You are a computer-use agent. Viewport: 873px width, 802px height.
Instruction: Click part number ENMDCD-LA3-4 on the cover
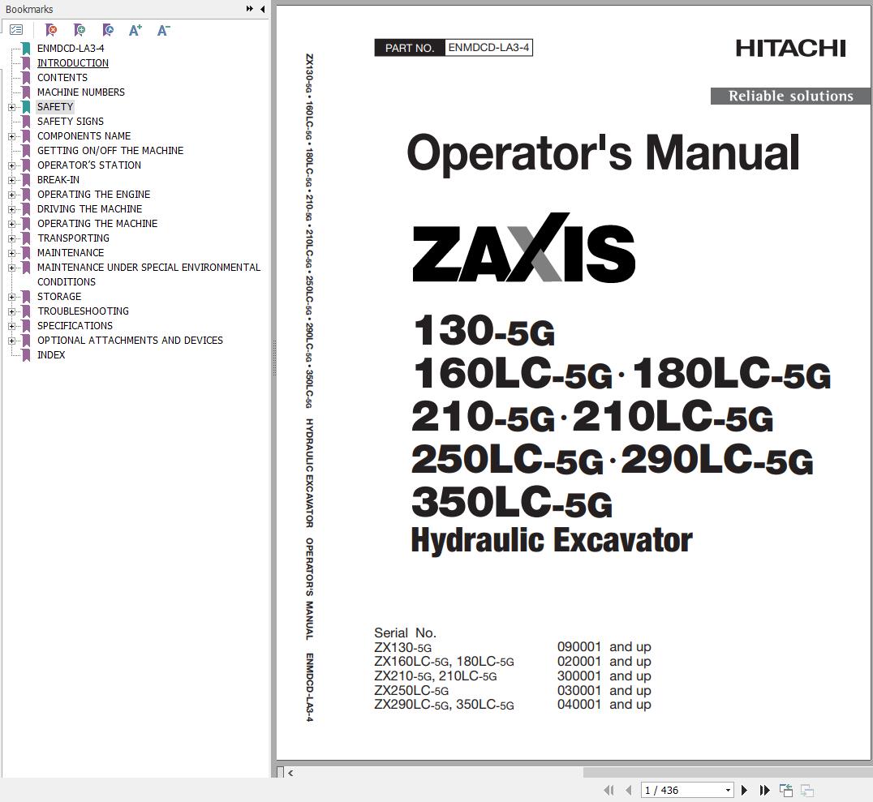pyautogui.click(x=488, y=48)
